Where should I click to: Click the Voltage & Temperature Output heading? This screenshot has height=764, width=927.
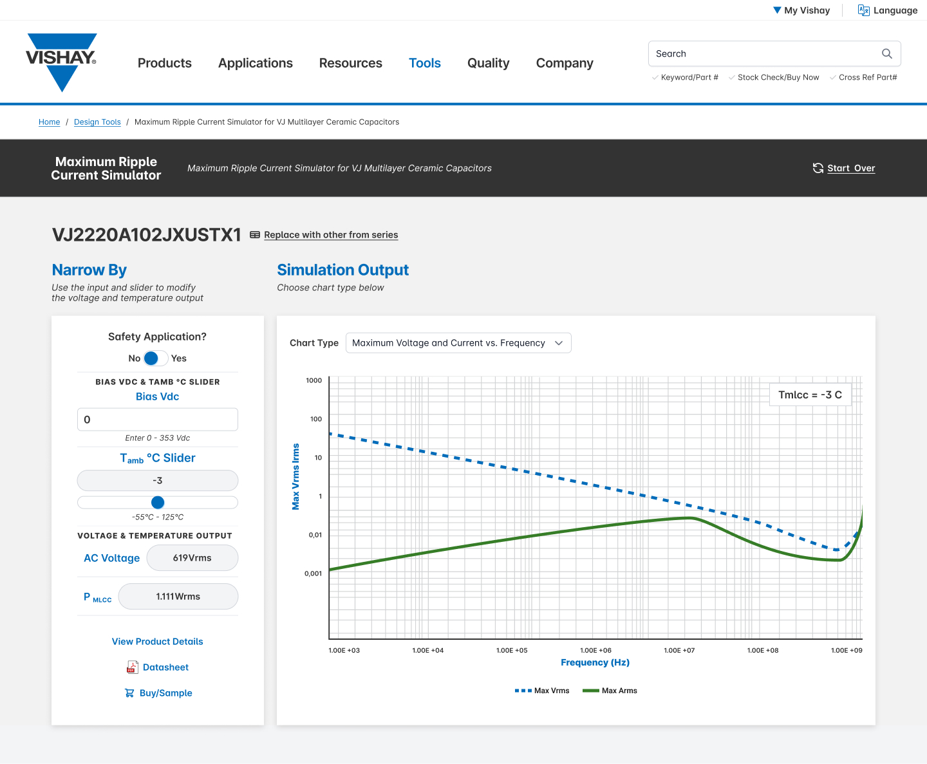(154, 536)
